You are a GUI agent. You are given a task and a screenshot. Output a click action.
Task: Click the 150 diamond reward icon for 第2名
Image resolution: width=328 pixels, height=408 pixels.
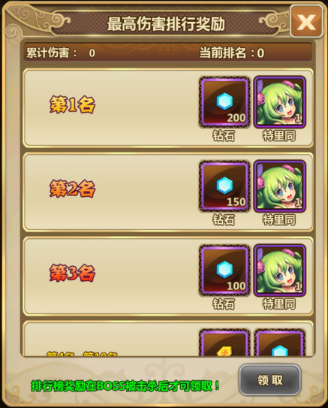click(x=224, y=186)
